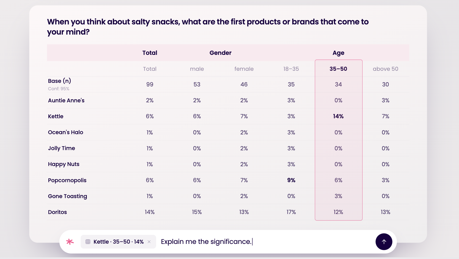Click the table grid icon in chip

pyautogui.click(x=88, y=242)
